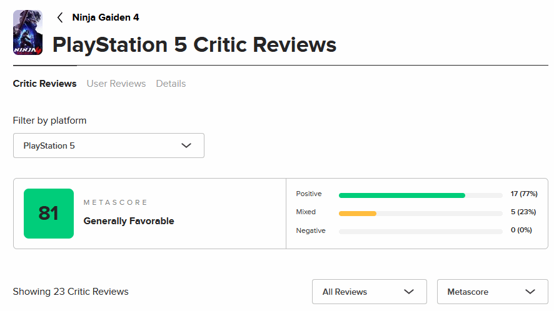
Task: Switch to the User Reviews tab
Action: coord(116,84)
